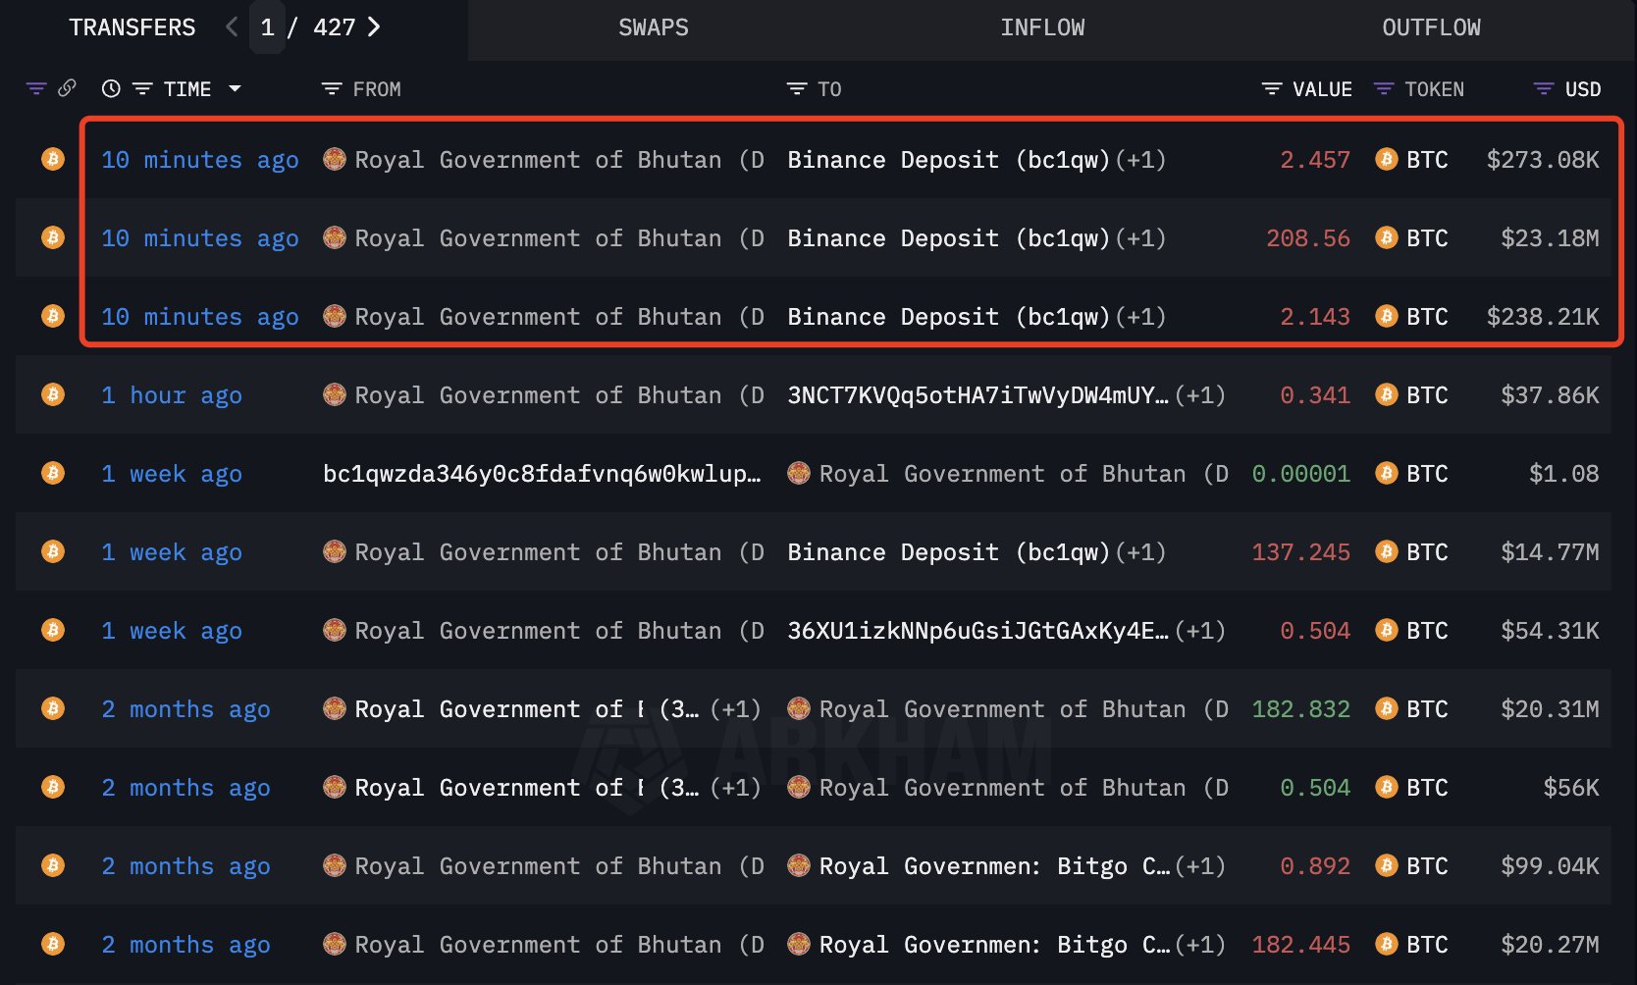Click Bitcoin icon at start of 0.892 row
This screenshot has width=1637, height=985.
tap(53, 865)
